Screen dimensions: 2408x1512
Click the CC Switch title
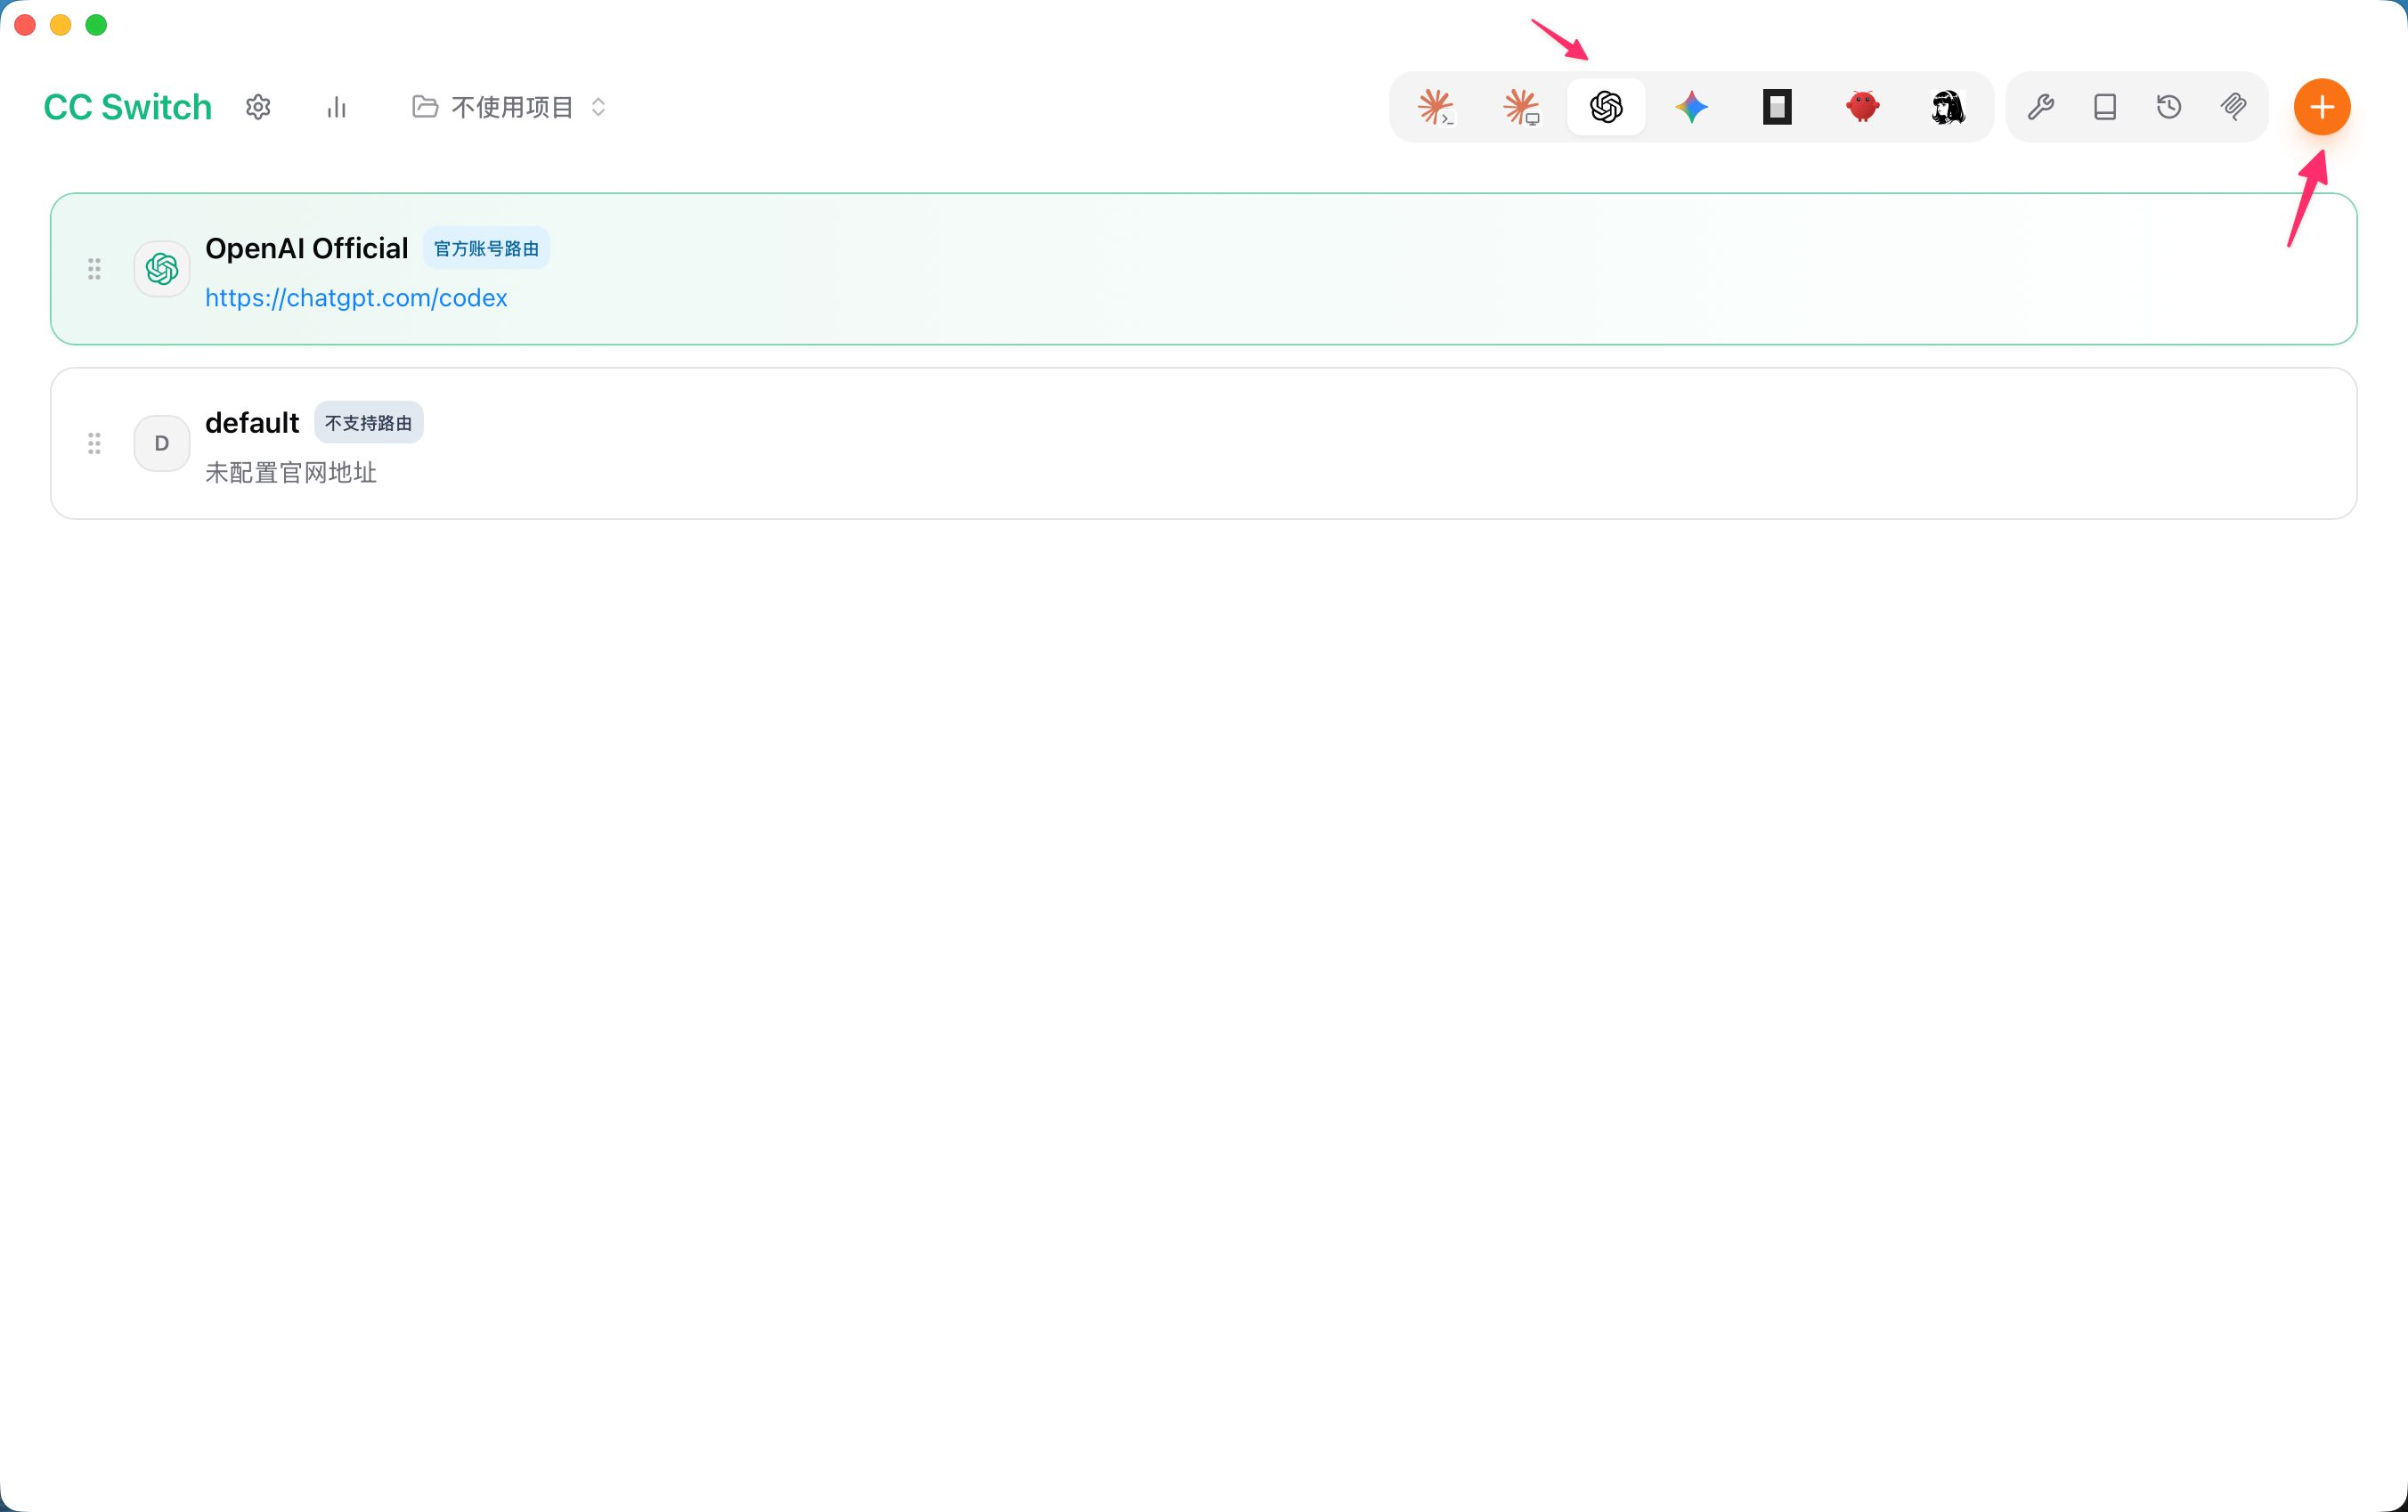pos(127,107)
